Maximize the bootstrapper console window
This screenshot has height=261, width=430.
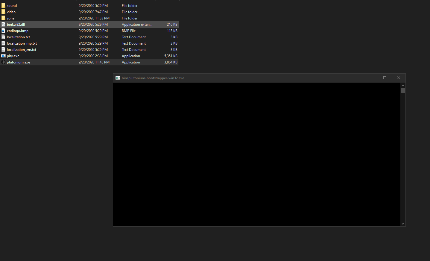click(x=385, y=78)
